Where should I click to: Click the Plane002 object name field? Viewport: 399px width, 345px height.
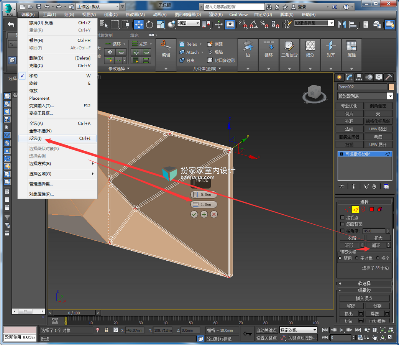362,87
